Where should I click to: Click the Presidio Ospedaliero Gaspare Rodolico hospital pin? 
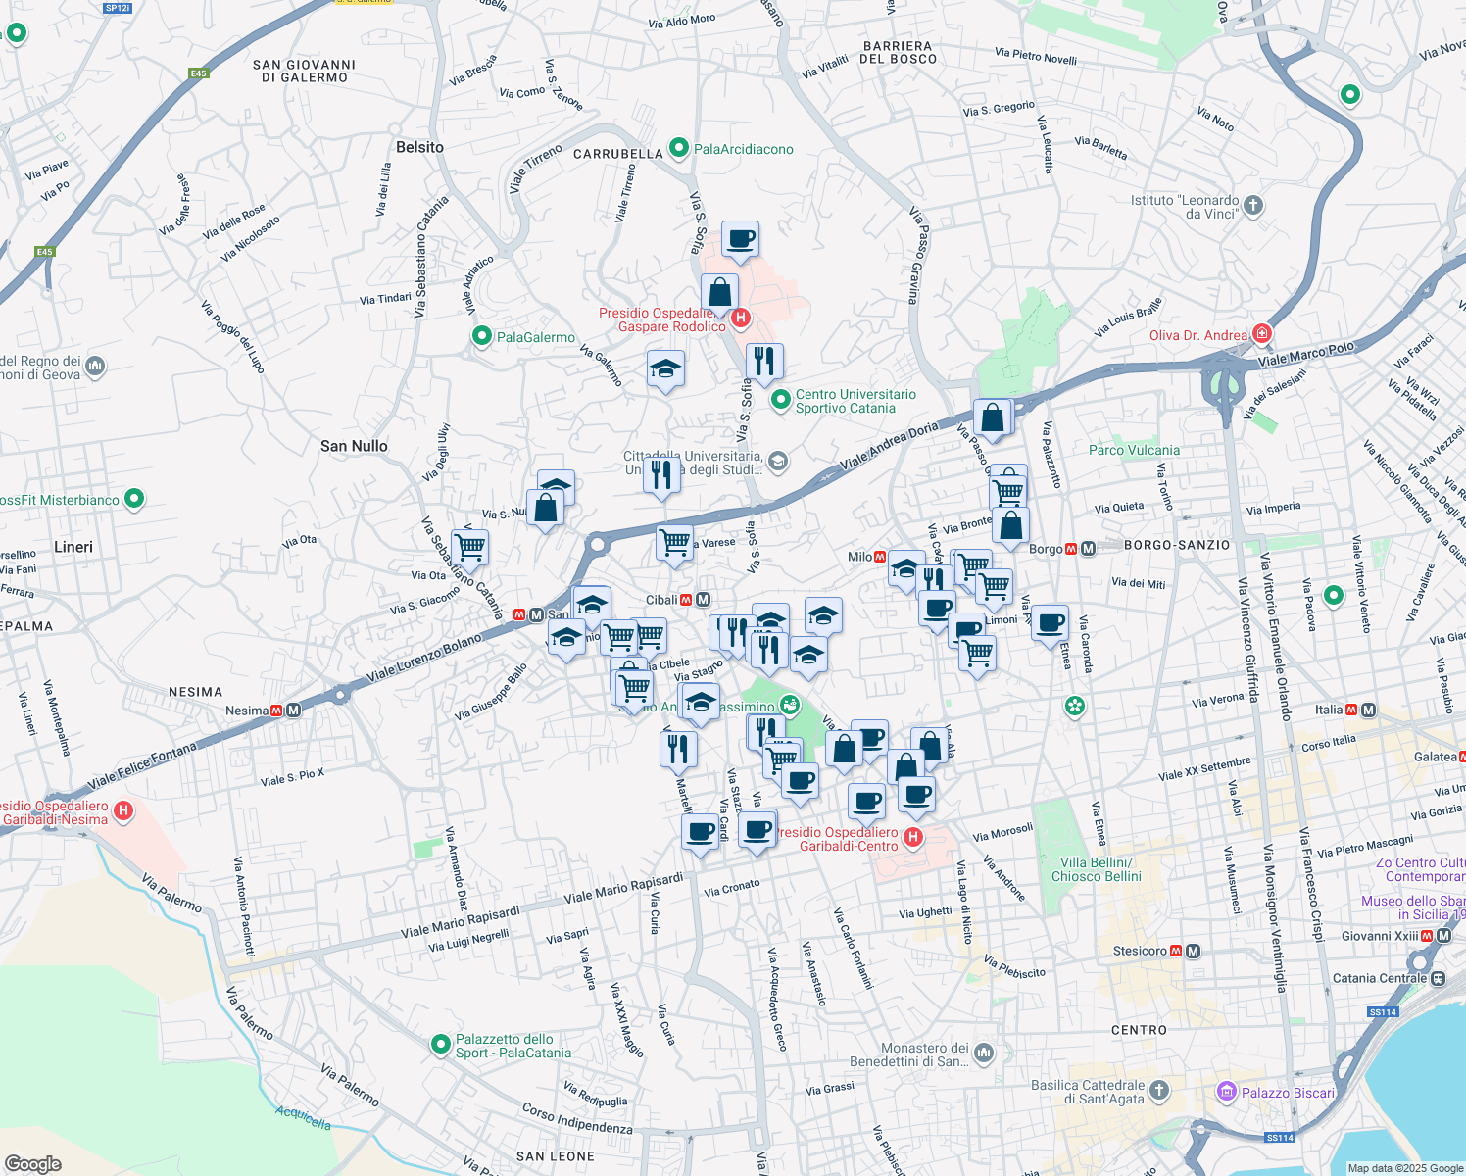click(741, 318)
